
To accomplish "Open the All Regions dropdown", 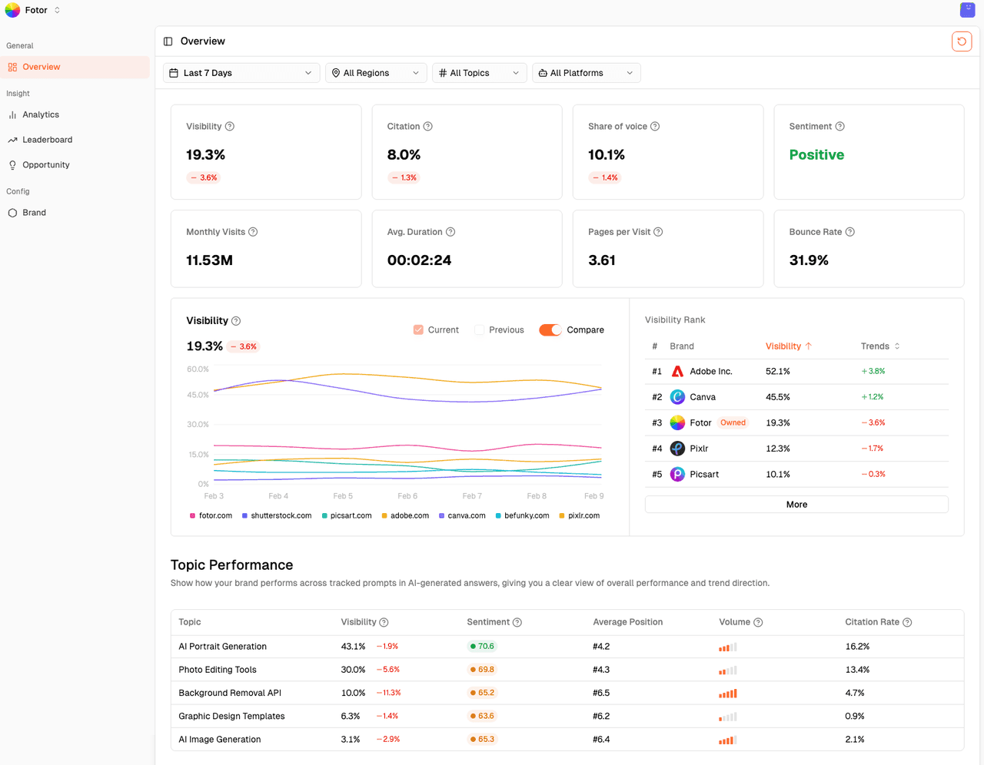I will click(x=376, y=73).
